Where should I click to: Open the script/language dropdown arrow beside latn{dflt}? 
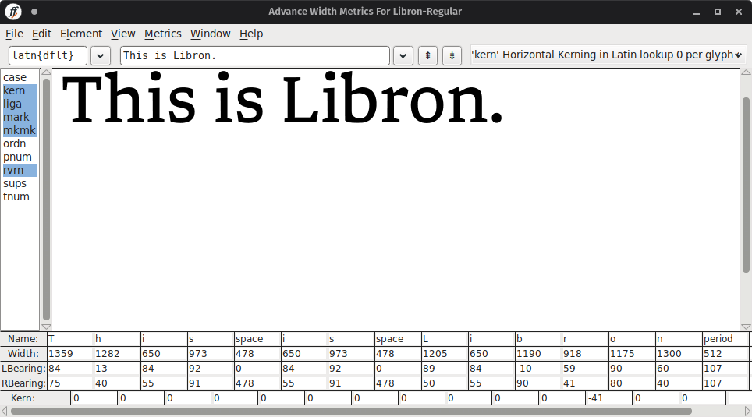tap(100, 55)
